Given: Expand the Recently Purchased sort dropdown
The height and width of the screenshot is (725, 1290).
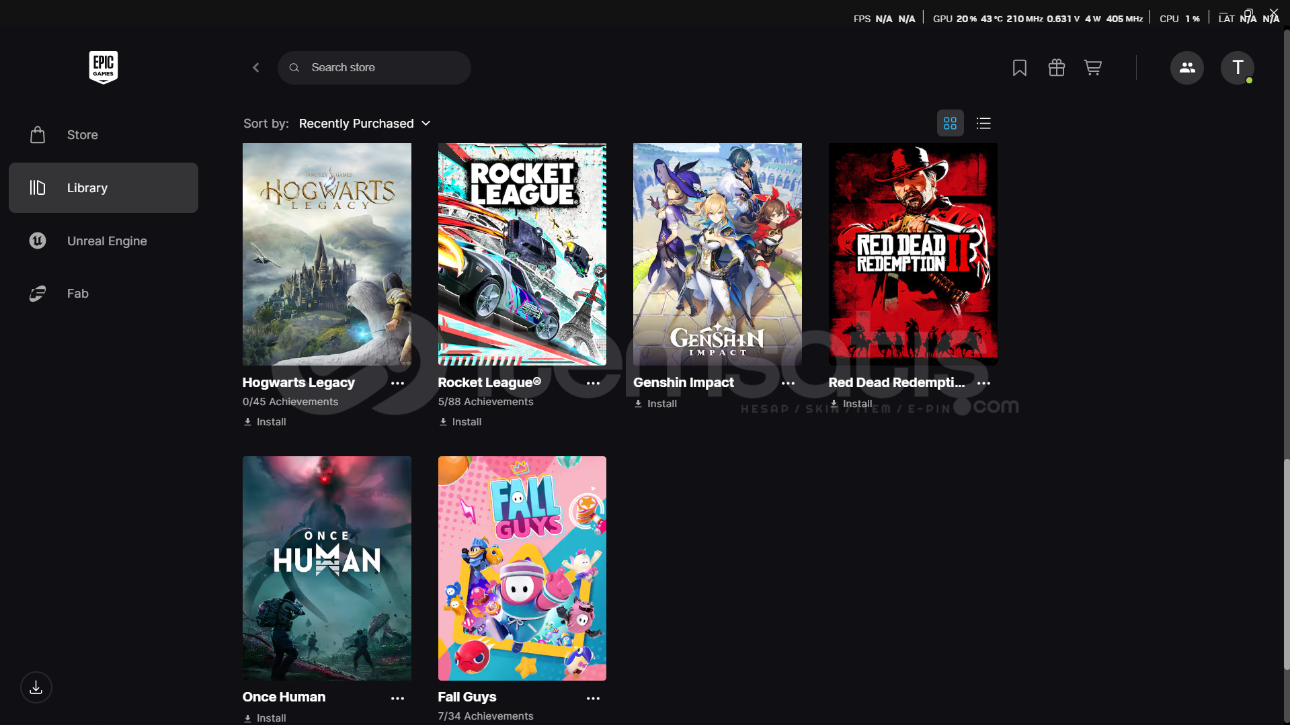Looking at the screenshot, I should click(365, 124).
